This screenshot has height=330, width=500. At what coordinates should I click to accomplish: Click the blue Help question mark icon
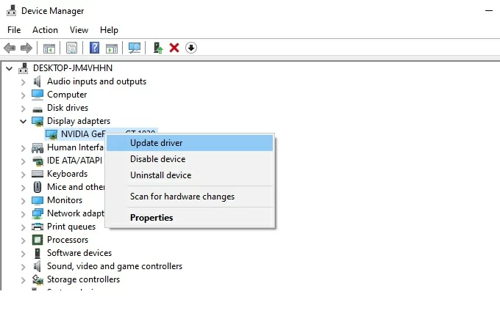point(94,48)
